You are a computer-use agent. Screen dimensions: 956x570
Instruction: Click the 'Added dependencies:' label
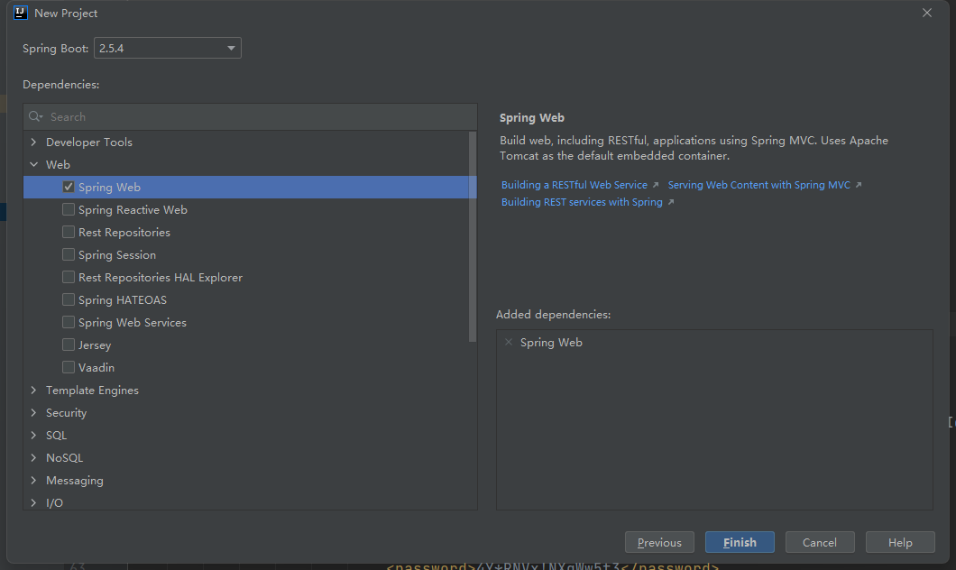tap(553, 315)
